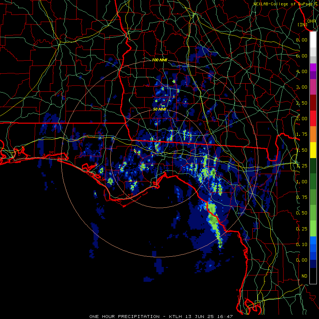319x319 pixels.
Task: Click the 0.10 legend value
Action: (302, 245)
